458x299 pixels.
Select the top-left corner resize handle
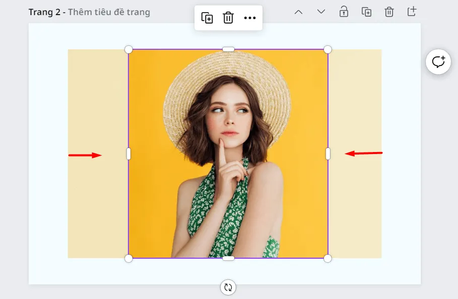128,50
